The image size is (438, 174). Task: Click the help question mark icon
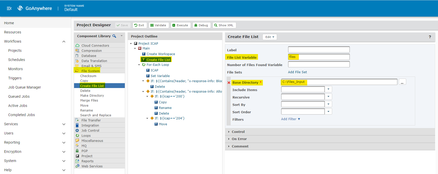pos(430,37)
